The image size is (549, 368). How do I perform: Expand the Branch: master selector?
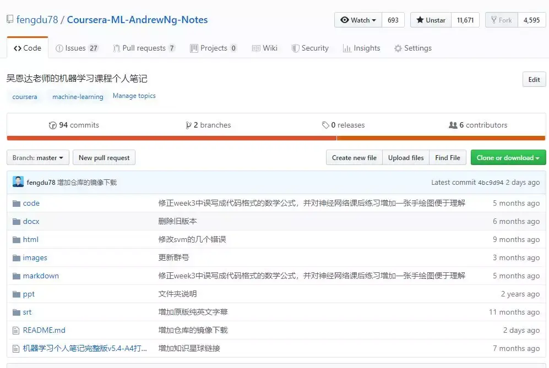[x=38, y=158]
